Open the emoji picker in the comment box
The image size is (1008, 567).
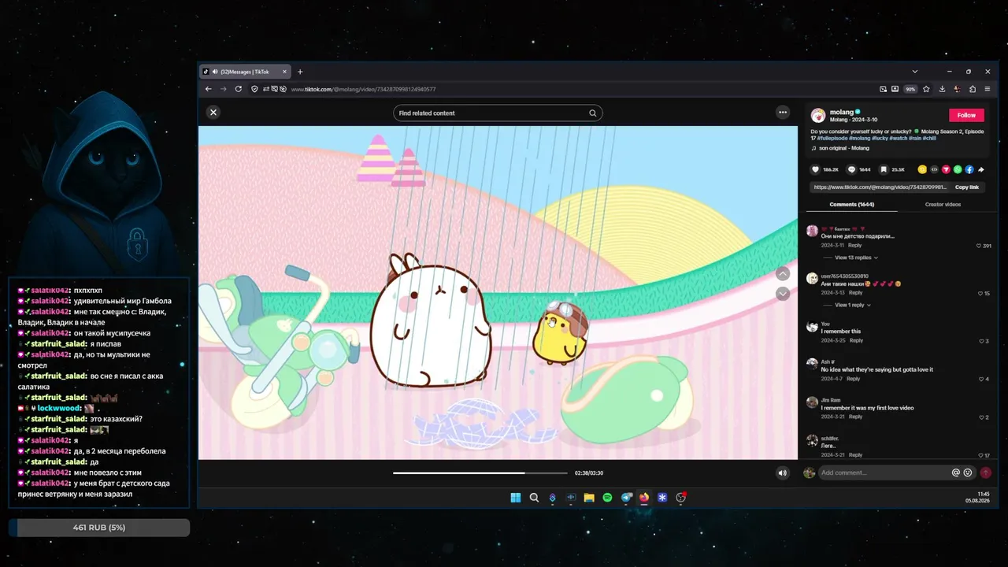click(x=968, y=472)
